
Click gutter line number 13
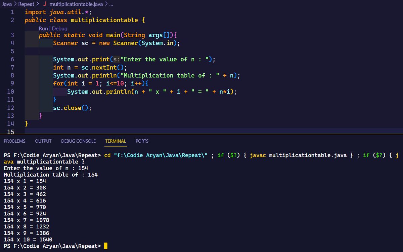click(10, 116)
